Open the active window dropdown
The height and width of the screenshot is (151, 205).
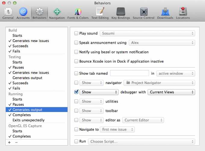click(x=175, y=73)
